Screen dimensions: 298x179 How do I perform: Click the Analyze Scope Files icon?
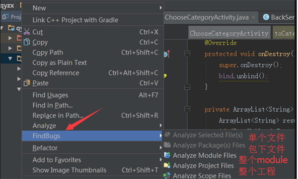(x=167, y=176)
